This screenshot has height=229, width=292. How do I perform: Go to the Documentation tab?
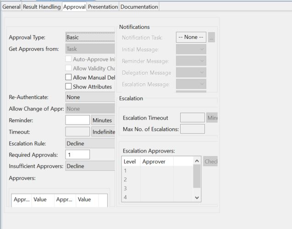pyautogui.click(x=139, y=7)
